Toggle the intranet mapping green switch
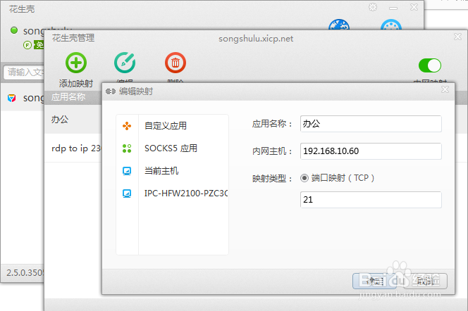The width and height of the screenshot is (468, 311). (429, 65)
